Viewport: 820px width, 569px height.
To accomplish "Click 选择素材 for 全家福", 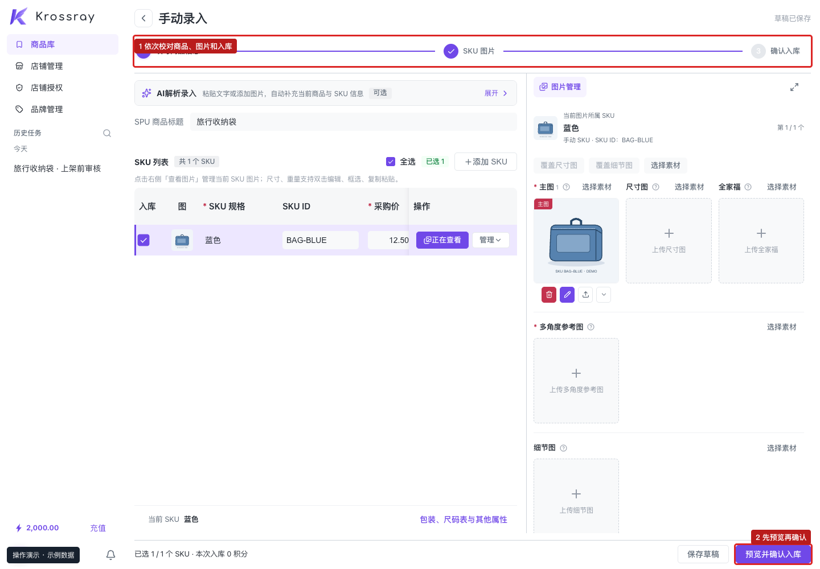I will [x=782, y=187].
